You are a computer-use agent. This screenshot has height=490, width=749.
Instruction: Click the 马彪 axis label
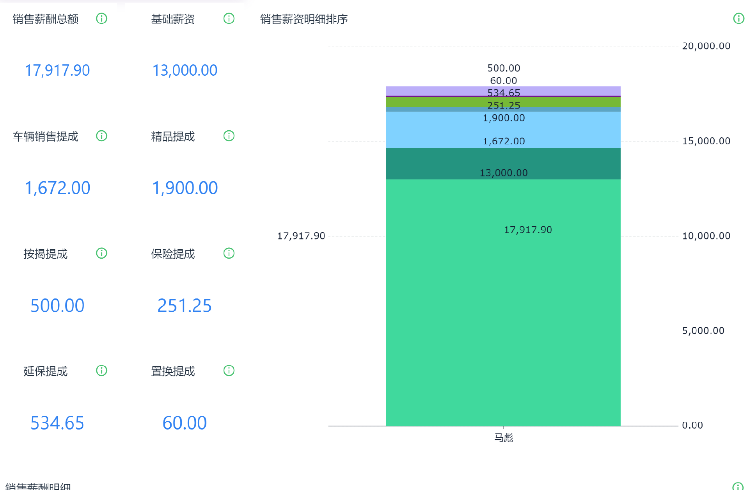(x=503, y=438)
